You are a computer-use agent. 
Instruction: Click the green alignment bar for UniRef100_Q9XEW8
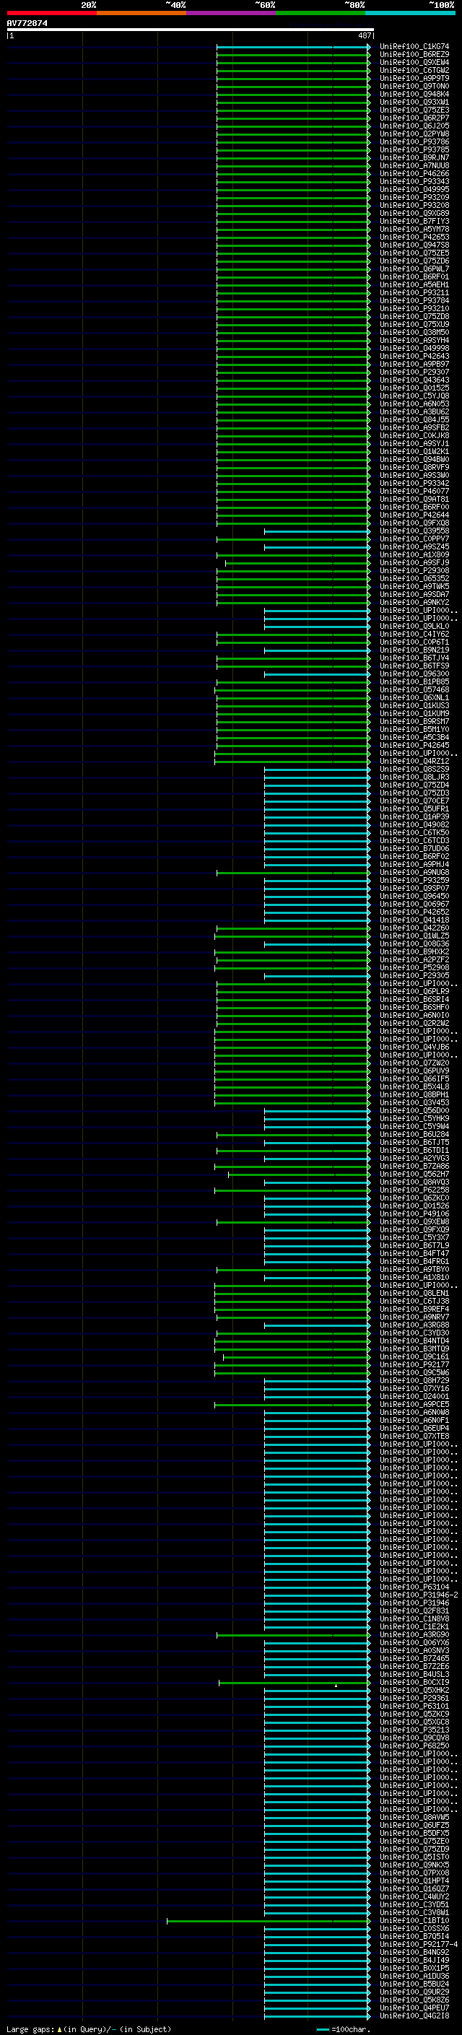pyautogui.click(x=293, y=1222)
